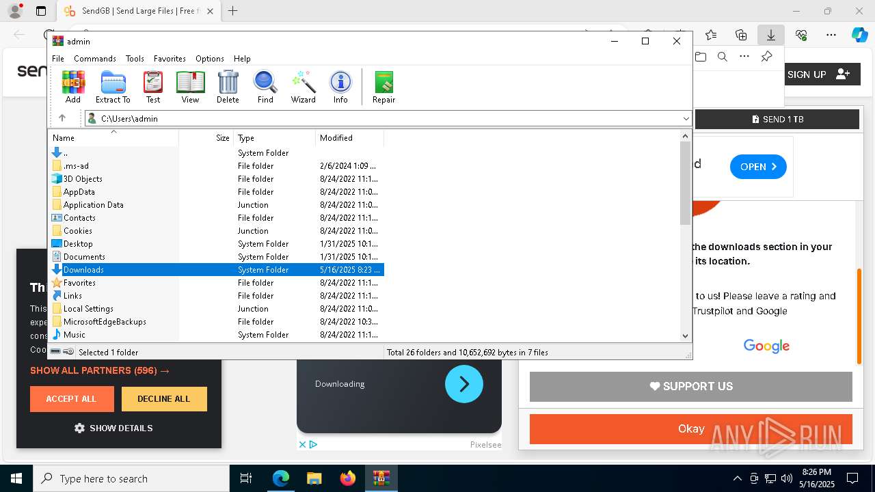
Task: Click the Windows Start button
Action: point(16,478)
